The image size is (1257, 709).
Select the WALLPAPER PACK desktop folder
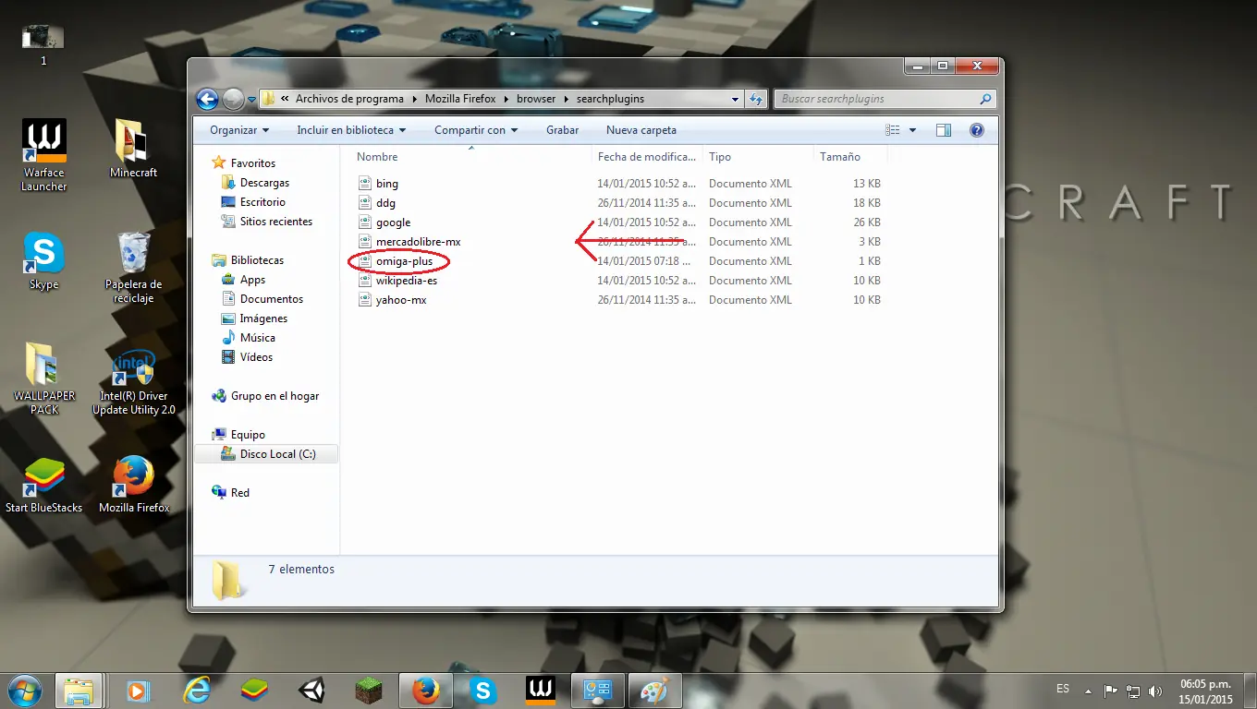43,379
